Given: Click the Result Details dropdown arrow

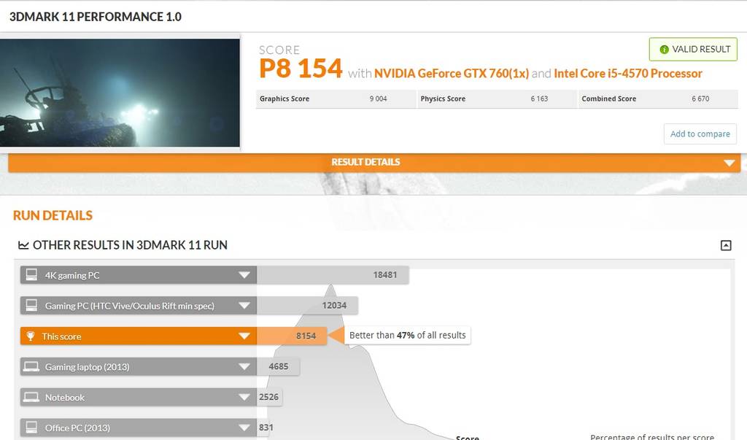Looking at the screenshot, I should click(729, 163).
